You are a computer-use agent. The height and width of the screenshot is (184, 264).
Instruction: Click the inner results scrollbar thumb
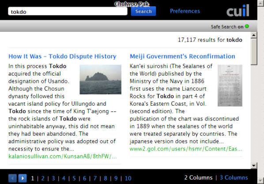(x=254, y=51)
